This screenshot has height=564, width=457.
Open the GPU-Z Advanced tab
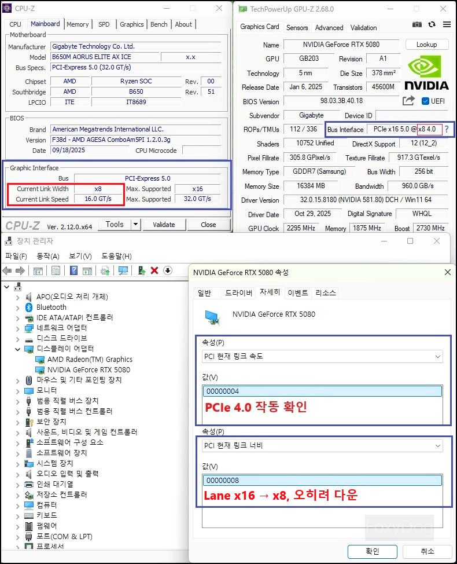pyautogui.click(x=329, y=28)
